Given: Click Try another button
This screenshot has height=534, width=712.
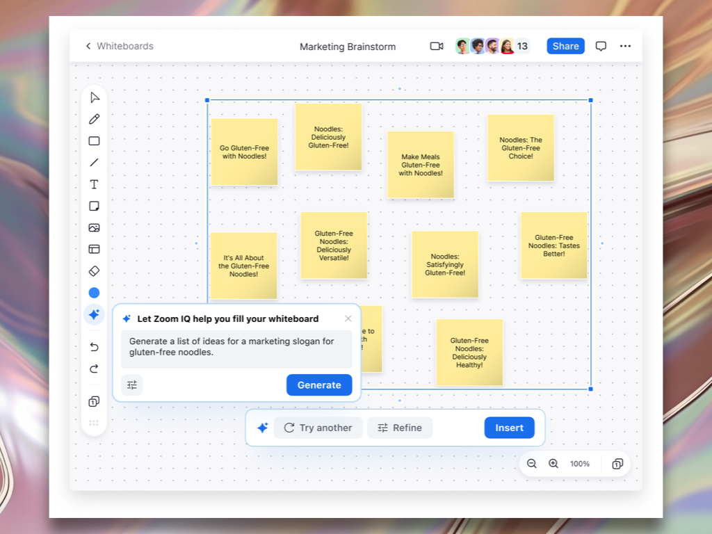Looking at the screenshot, I should coord(318,428).
